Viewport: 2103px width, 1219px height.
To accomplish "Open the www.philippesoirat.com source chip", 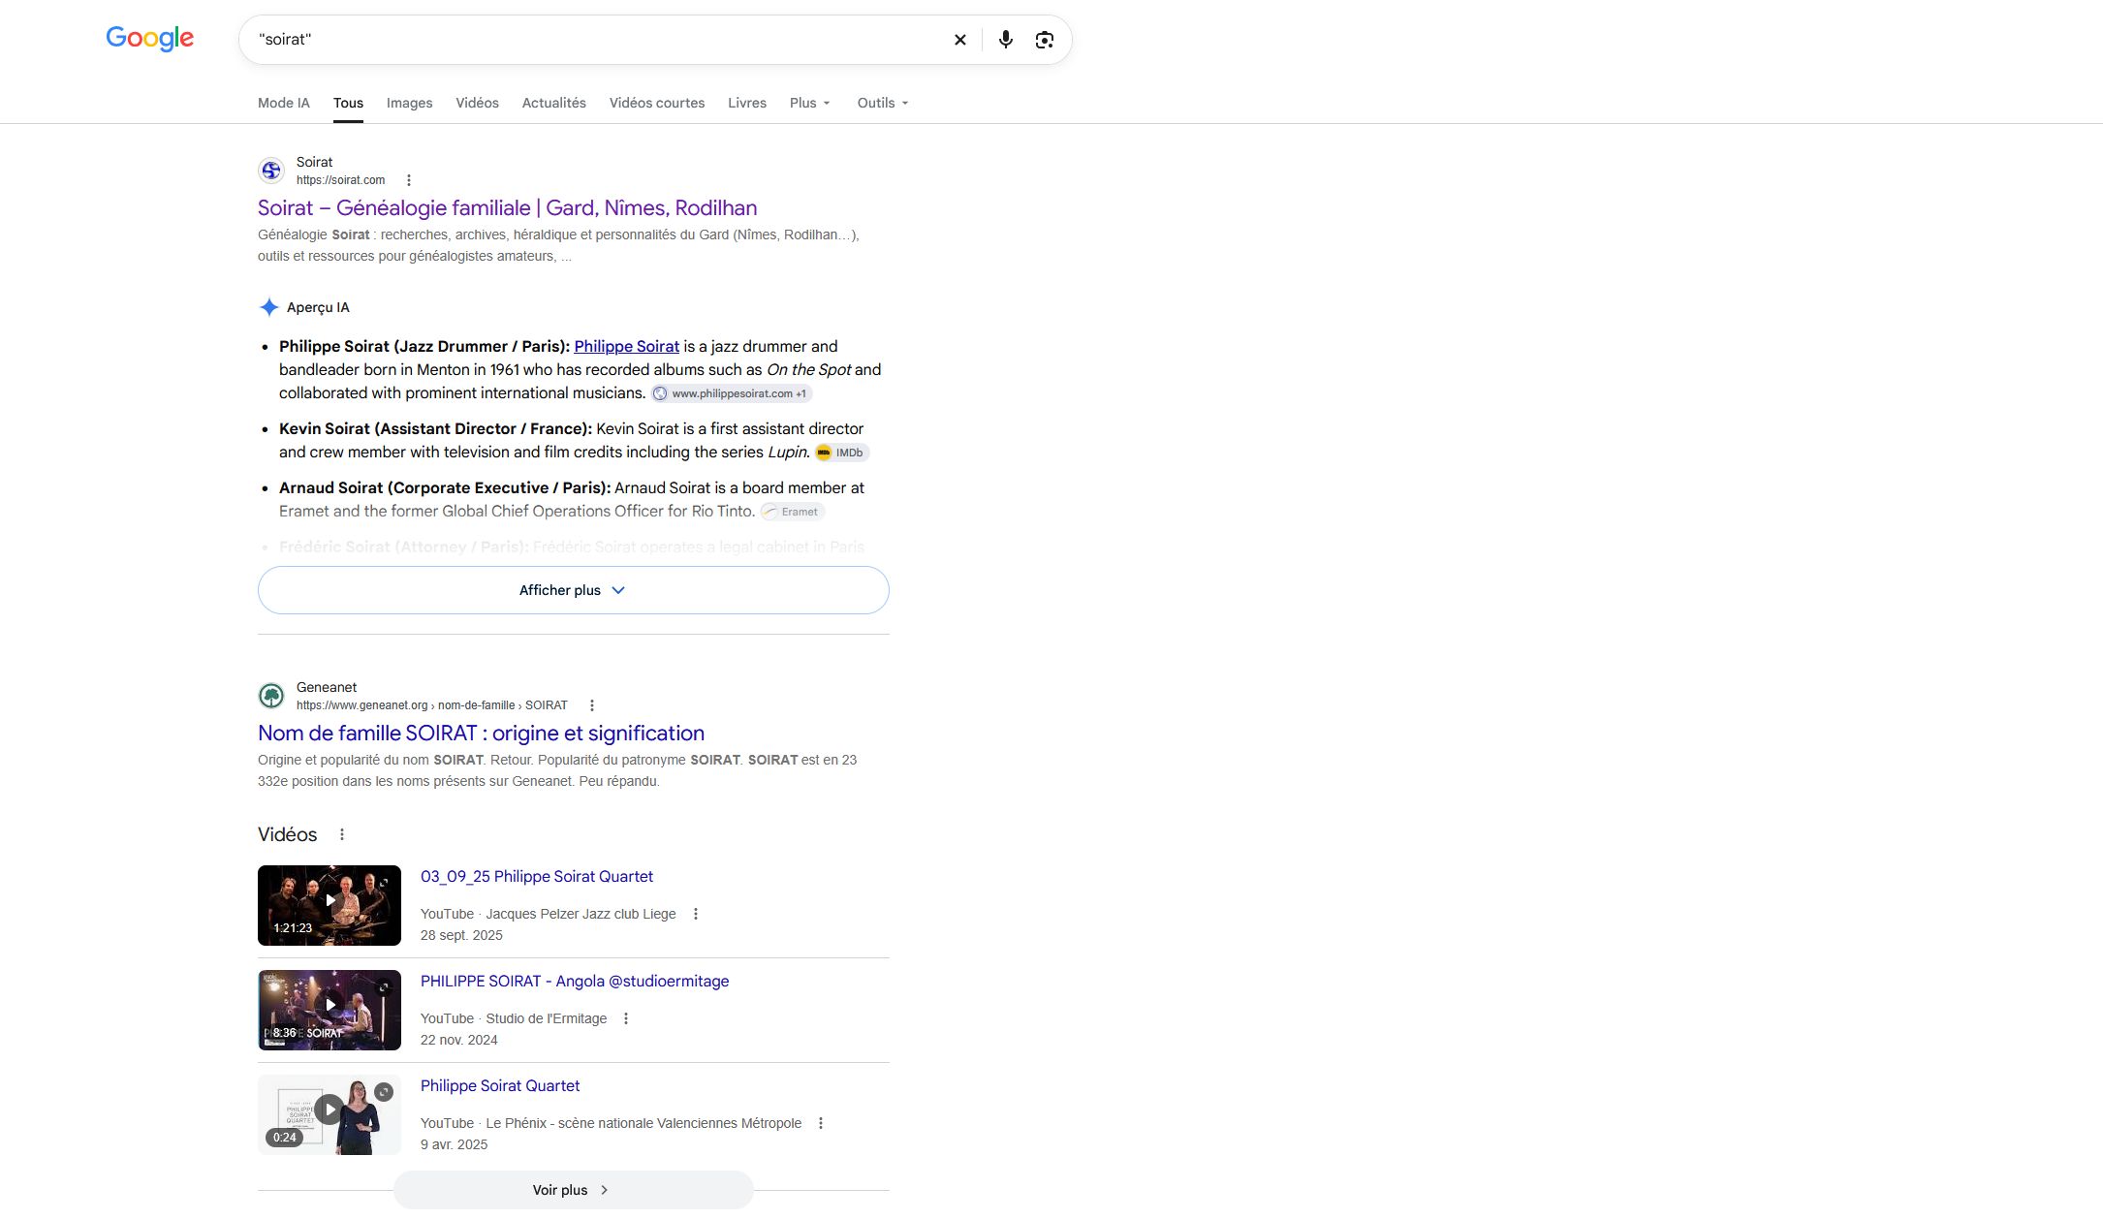I will coord(732,393).
